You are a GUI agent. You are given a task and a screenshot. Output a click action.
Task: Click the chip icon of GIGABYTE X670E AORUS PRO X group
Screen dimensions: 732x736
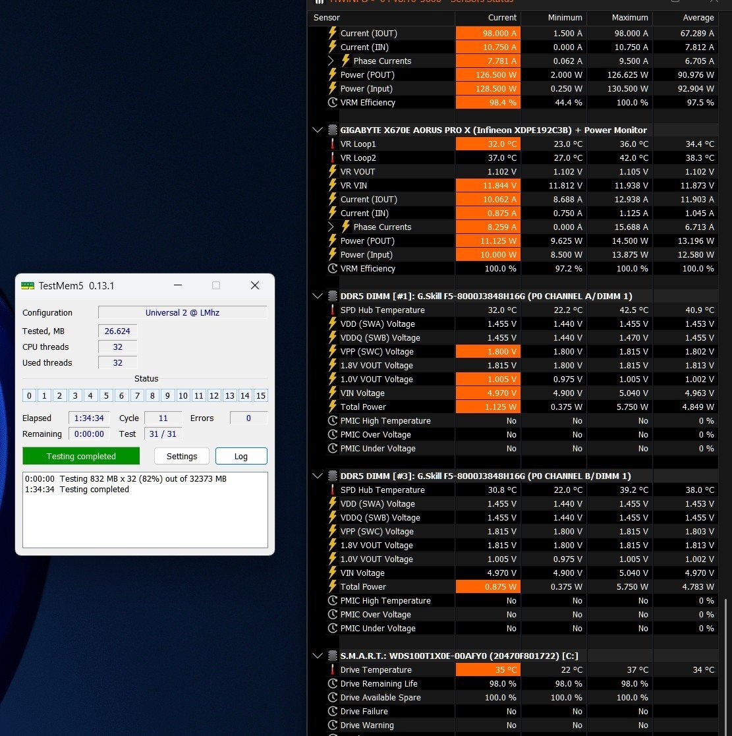point(333,130)
